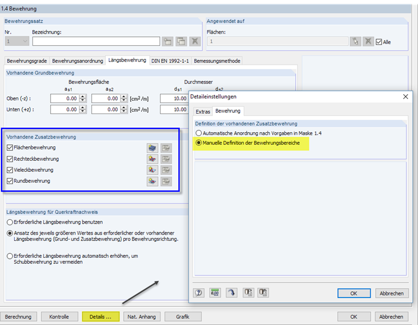Click the Unten as1 spinner arrows
Image resolution: width=418 pixels, height=325 pixels.
[x=82, y=110]
